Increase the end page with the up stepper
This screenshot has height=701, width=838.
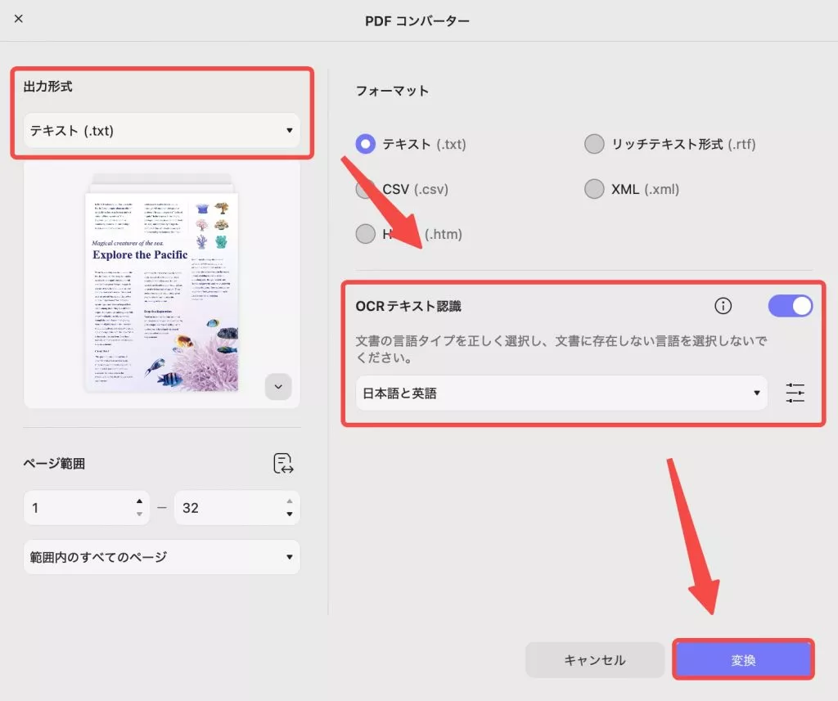(x=290, y=501)
